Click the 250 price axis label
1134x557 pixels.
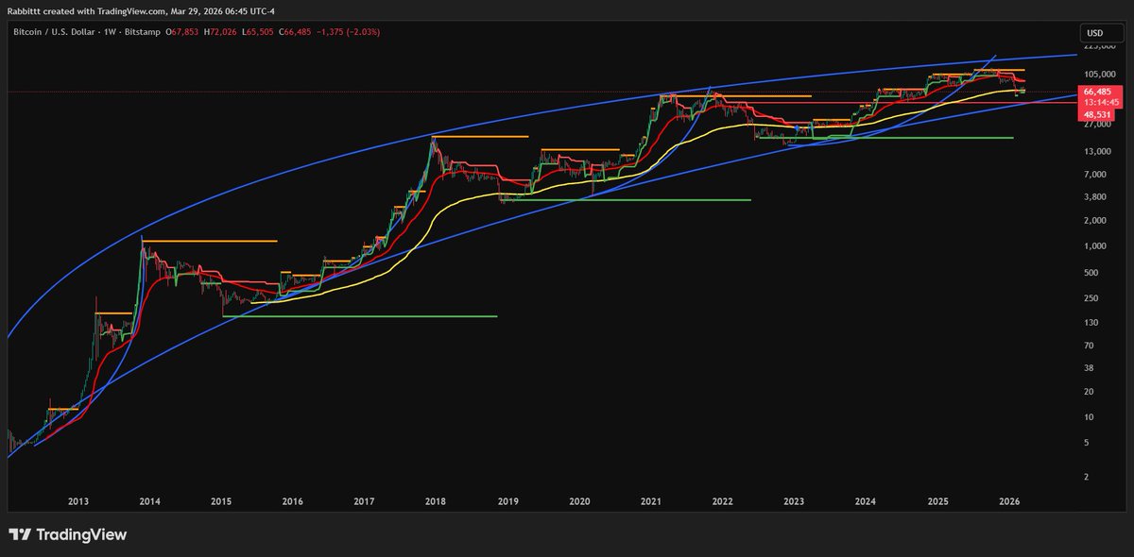click(x=1090, y=298)
